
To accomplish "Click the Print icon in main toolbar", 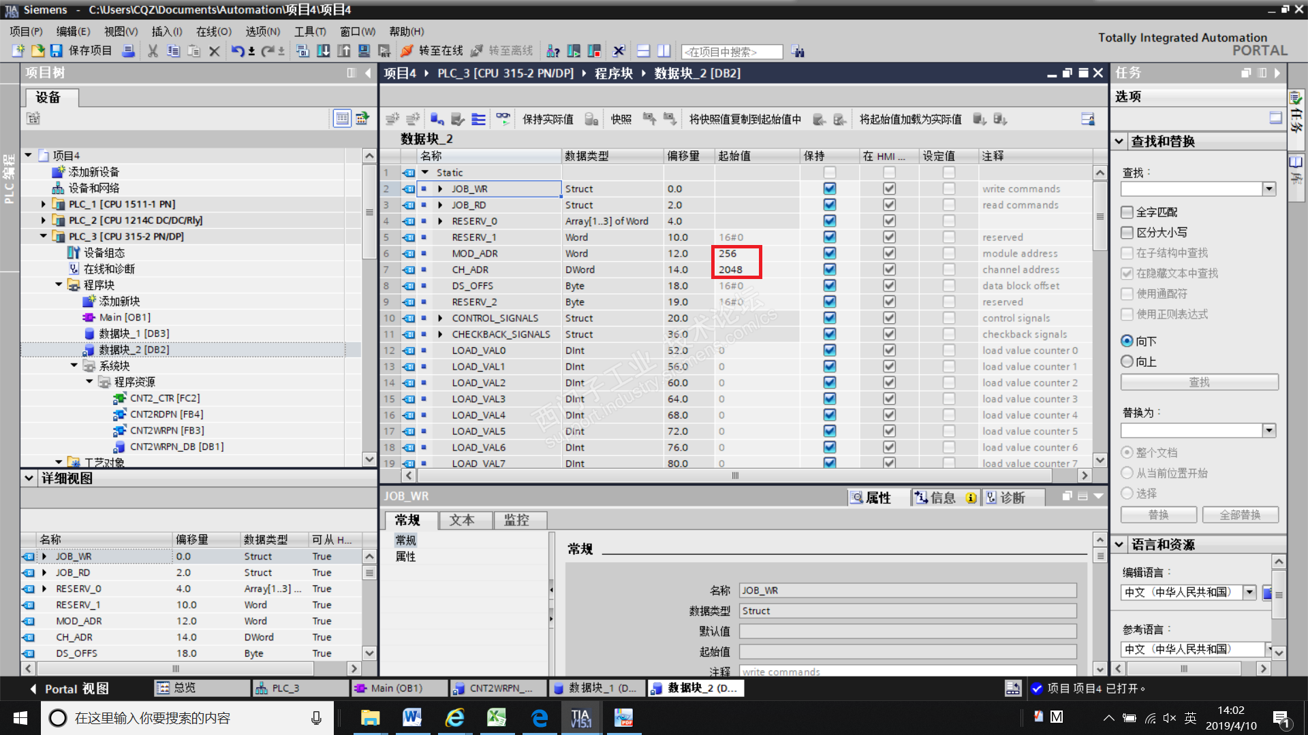I will click(x=128, y=51).
